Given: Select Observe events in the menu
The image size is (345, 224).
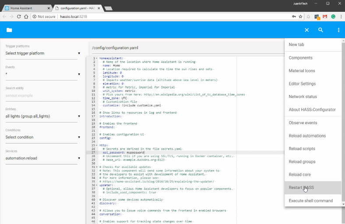Looking at the screenshot, I should [x=313, y=123].
